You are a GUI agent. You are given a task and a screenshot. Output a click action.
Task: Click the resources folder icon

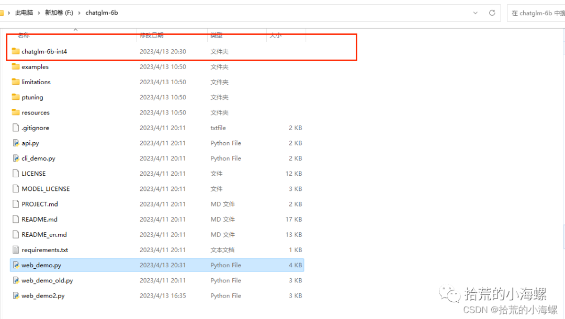click(x=16, y=112)
